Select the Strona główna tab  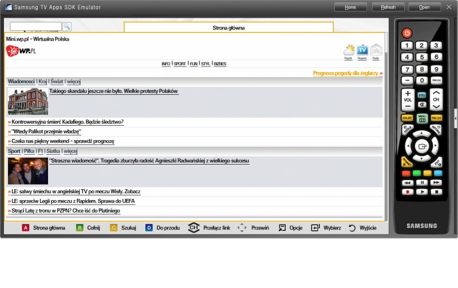[x=228, y=27]
